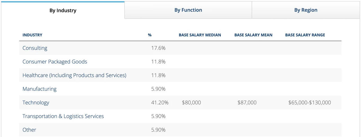The image size is (361, 137).
Task: Click the $80,000 median salary cell
Action: (191, 103)
